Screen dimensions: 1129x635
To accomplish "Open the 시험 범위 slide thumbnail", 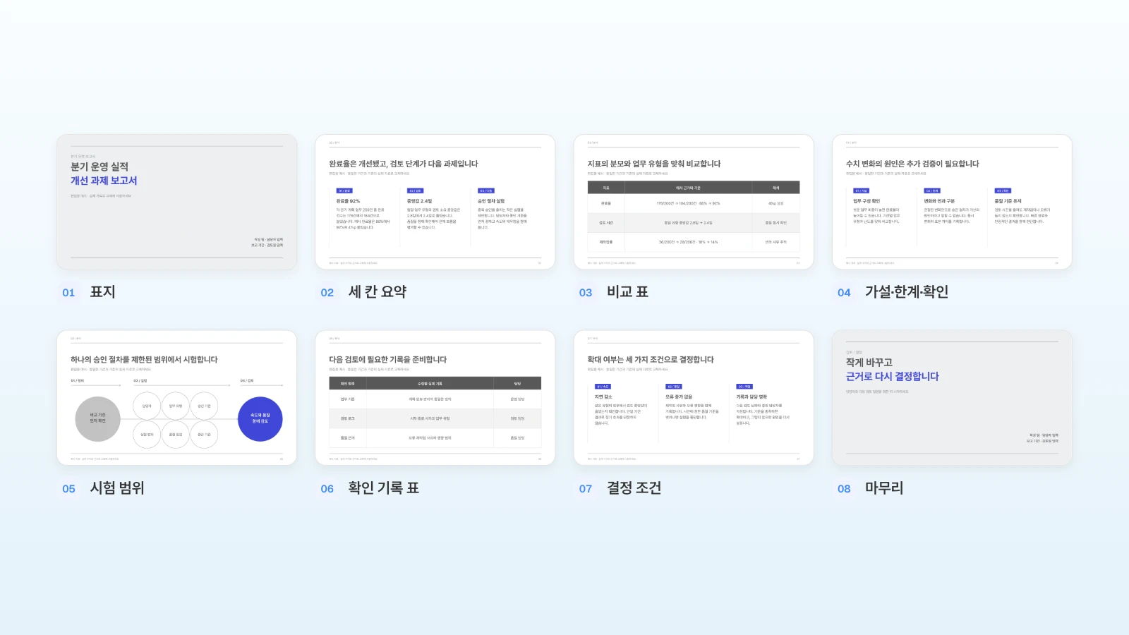I will point(176,398).
